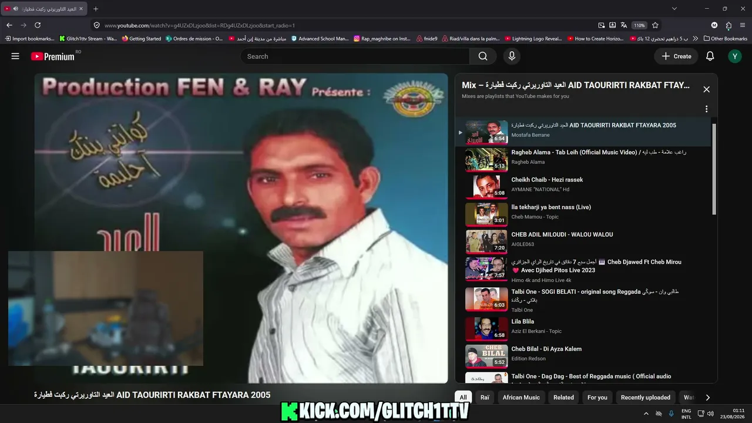This screenshot has height=423, width=752.
Task: Open the browser application menu
Action: [743, 25]
